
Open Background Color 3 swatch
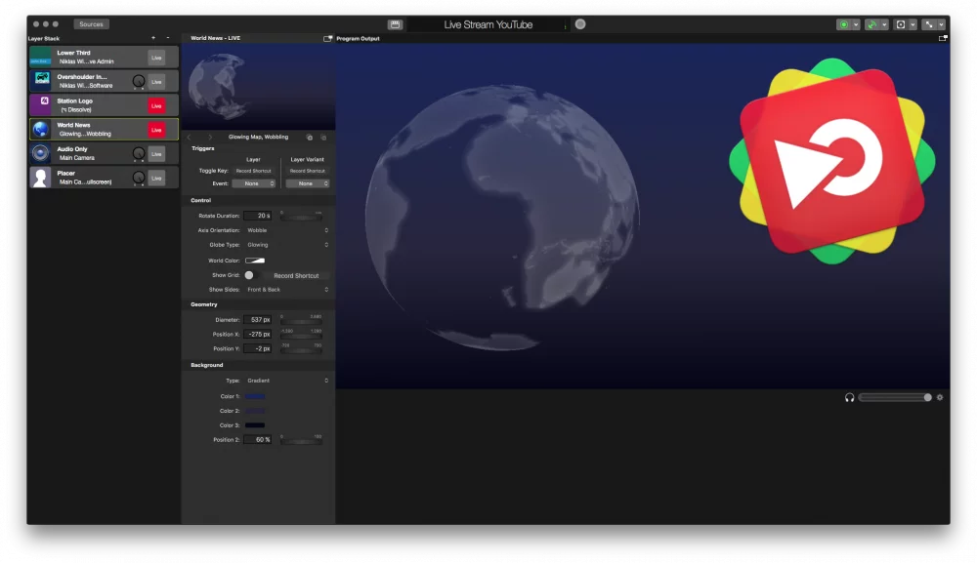[255, 425]
